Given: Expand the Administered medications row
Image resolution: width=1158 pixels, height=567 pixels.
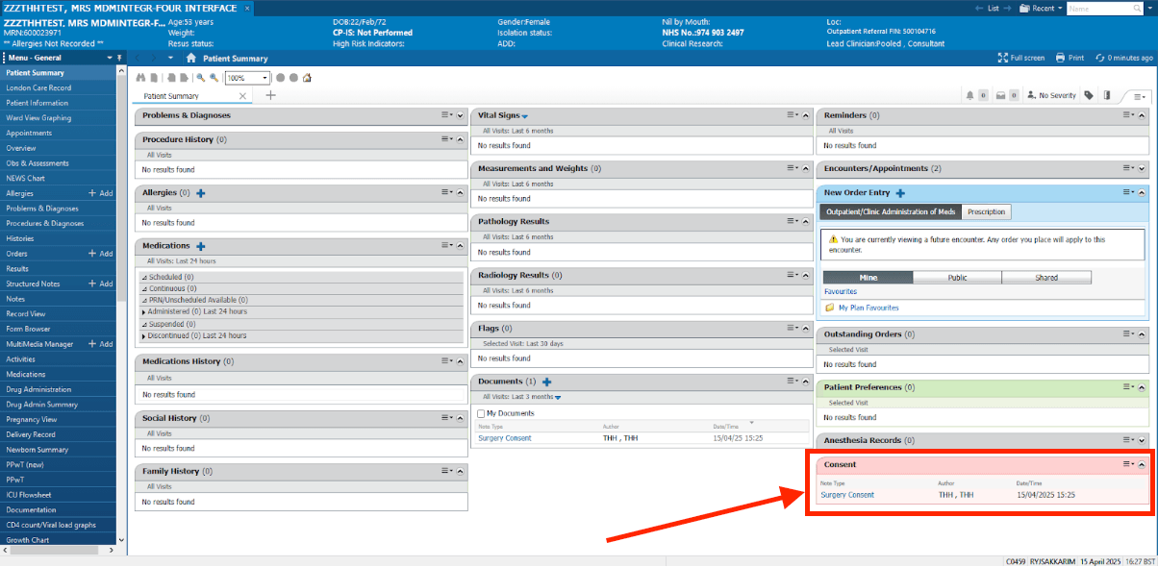Looking at the screenshot, I should coord(145,312).
